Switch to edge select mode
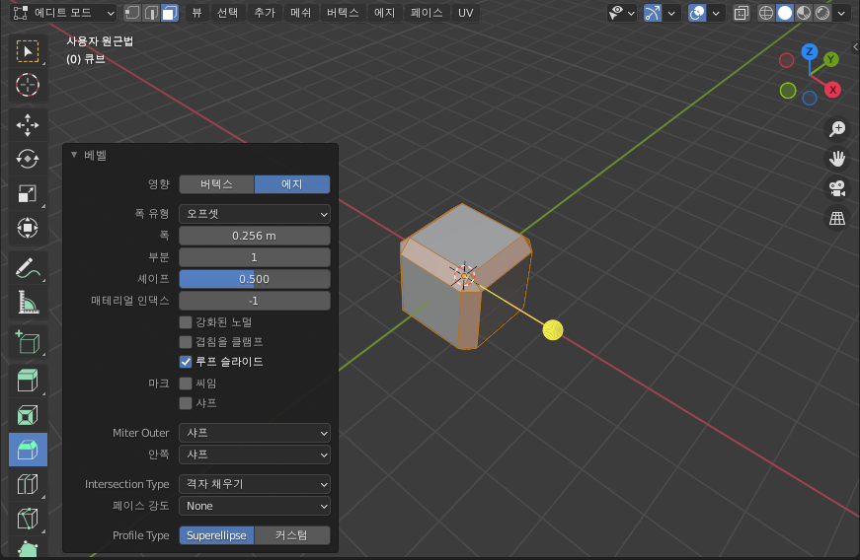Screen dimensions: 860x560 pos(151,13)
